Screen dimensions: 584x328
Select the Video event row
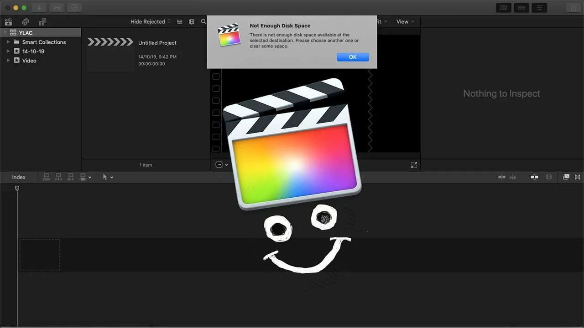(41, 60)
